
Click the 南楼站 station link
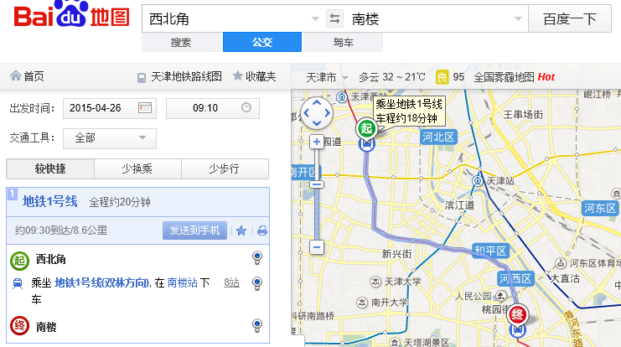point(182,282)
